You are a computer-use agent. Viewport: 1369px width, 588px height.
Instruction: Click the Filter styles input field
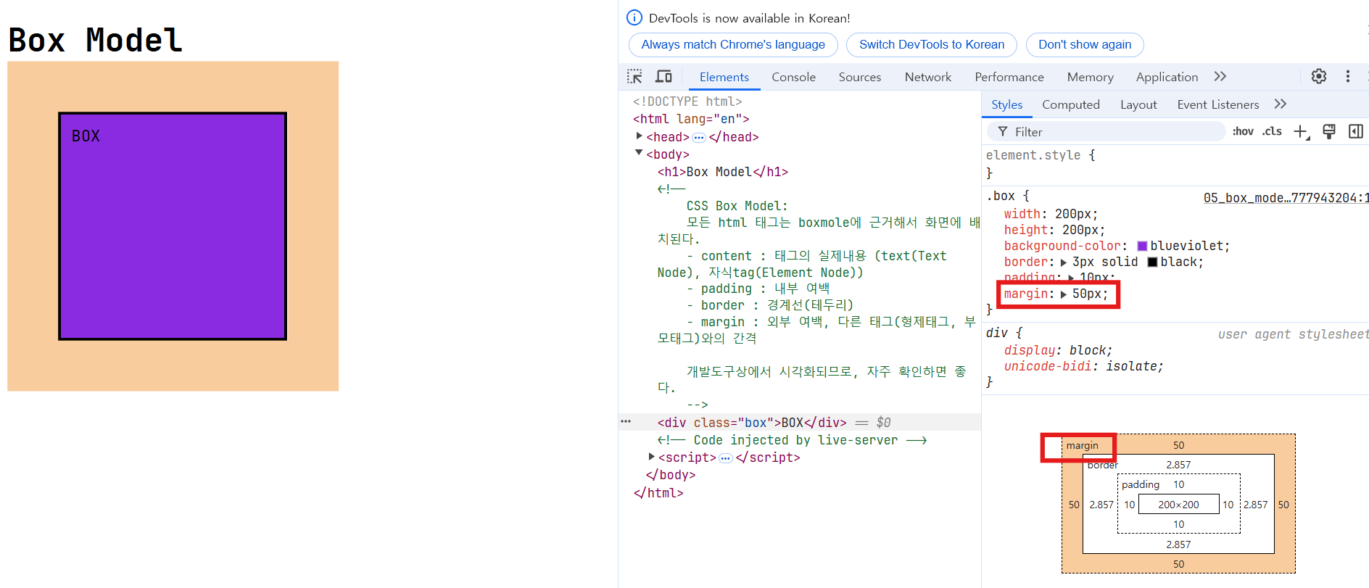(1107, 132)
